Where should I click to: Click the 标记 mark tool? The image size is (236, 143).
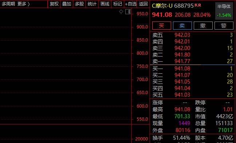pos(118,4)
